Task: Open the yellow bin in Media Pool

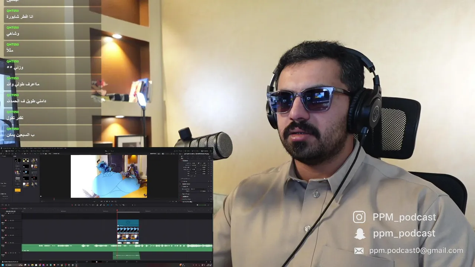Action: 18,190
